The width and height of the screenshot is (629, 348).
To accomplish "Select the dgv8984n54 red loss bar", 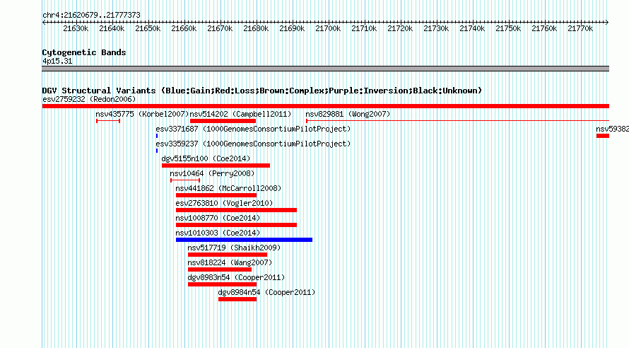I will tap(237, 299).
